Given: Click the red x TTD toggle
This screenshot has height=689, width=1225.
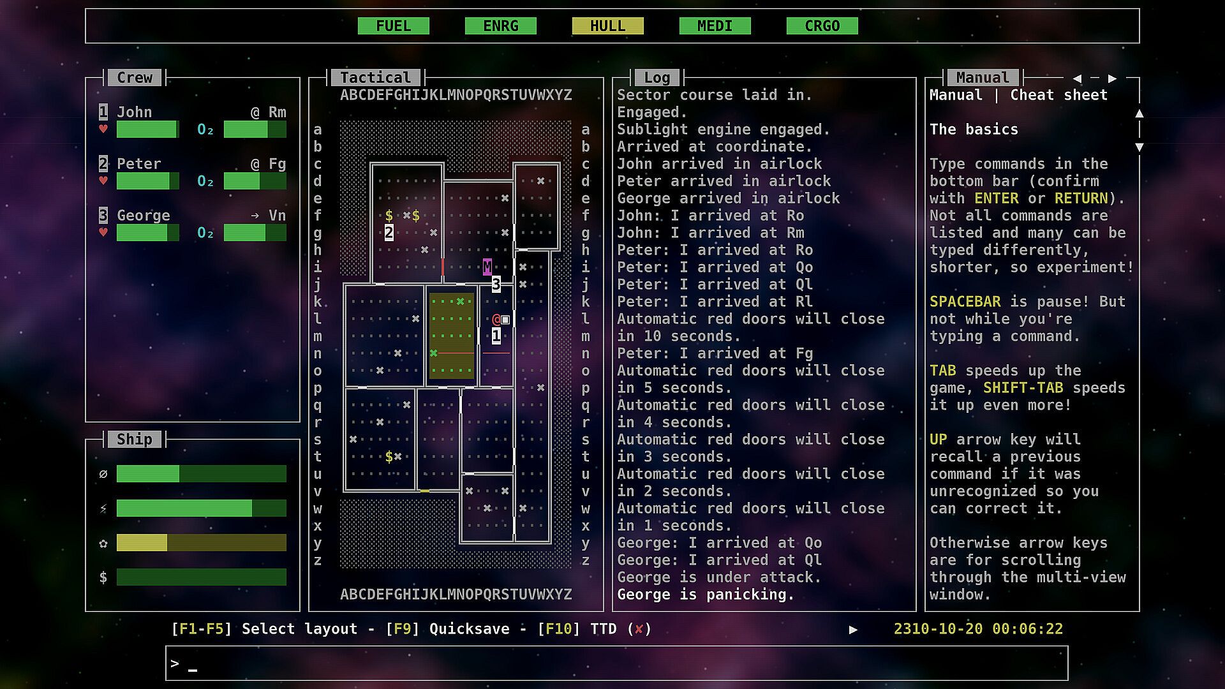Looking at the screenshot, I should tap(639, 630).
